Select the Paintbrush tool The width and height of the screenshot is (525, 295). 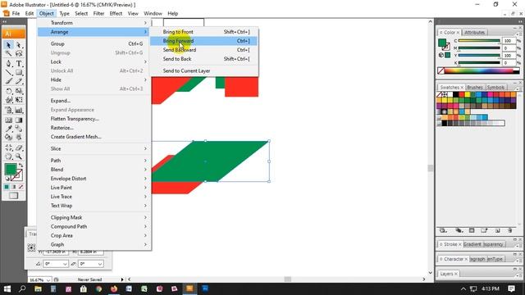click(x=9, y=81)
